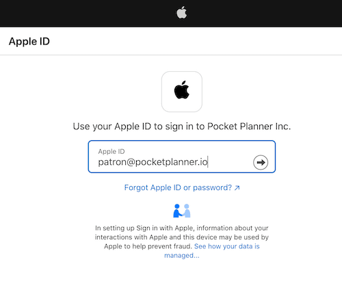Image resolution: width=342 pixels, height=303 pixels.
Task: Click the small Apple ID label inside field
Action: (x=111, y=151)
